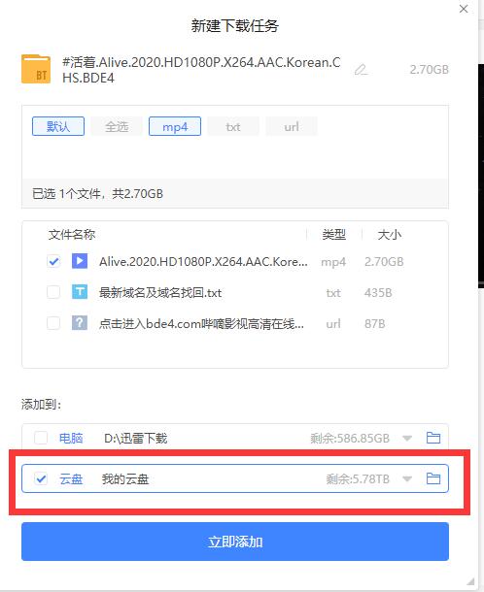This screenshot has height=592, width=484.
Task: Sort by 文件名称 column header
Action: [x=72, y=235]
